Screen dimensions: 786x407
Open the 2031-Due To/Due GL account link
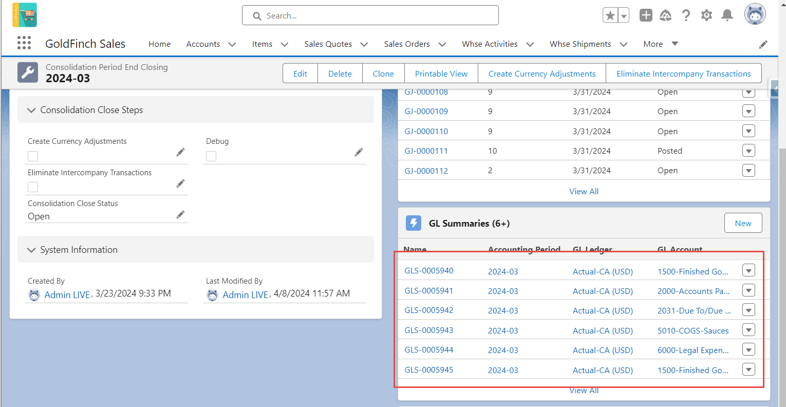coord(694,310)
